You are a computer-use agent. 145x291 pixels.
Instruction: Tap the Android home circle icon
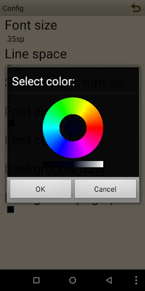[x=72, y=280]
